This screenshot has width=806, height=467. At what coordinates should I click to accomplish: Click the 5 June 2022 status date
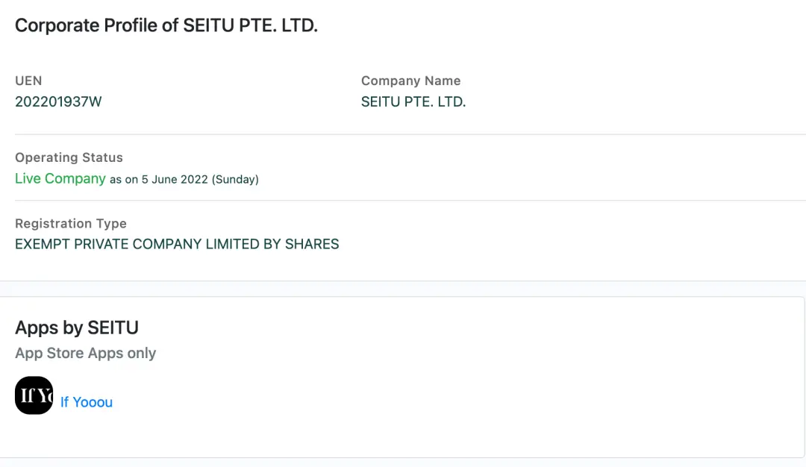175,180
